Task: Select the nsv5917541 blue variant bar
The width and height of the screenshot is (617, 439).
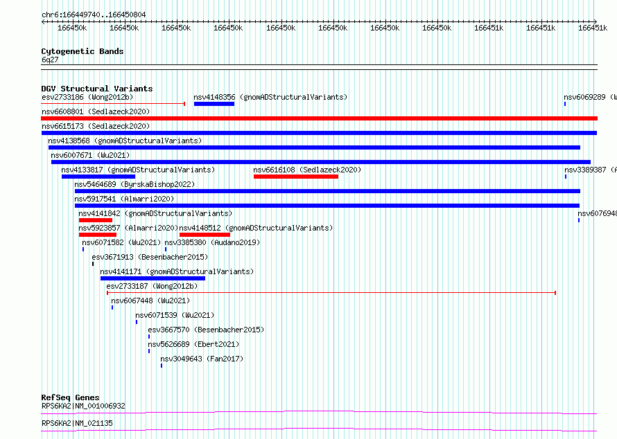Action: point(327,206)
